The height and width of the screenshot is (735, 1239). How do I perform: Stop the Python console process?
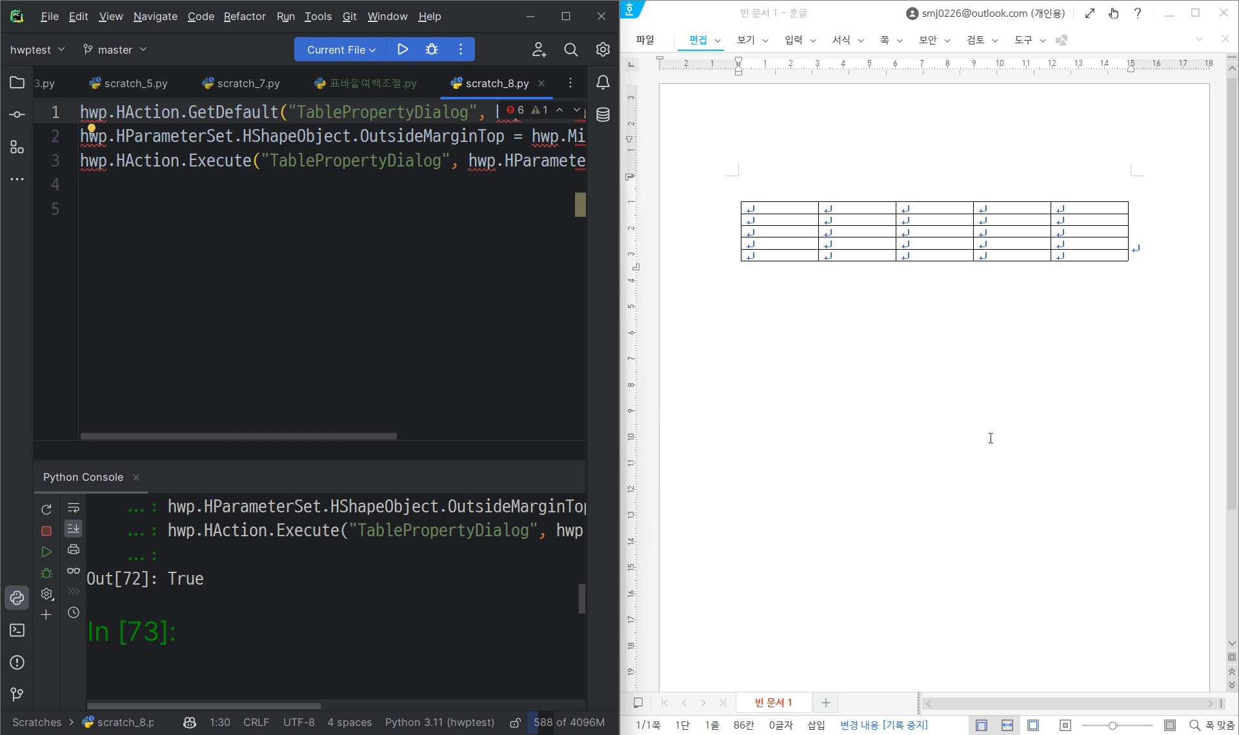click(x=46, y=531)
